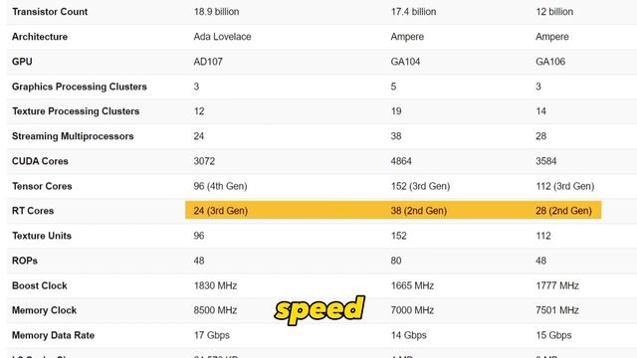Click the 8500 MHz Memory Clock value
This screenshot has width=637, height=358.
pyautogui.click(x=215, y=310)
